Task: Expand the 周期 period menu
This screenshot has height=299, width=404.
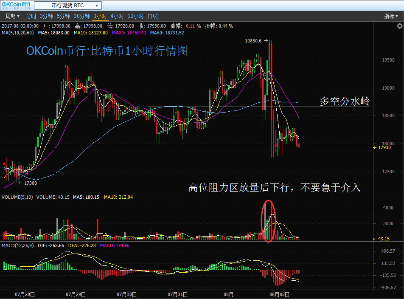Action: pos(12,16)
